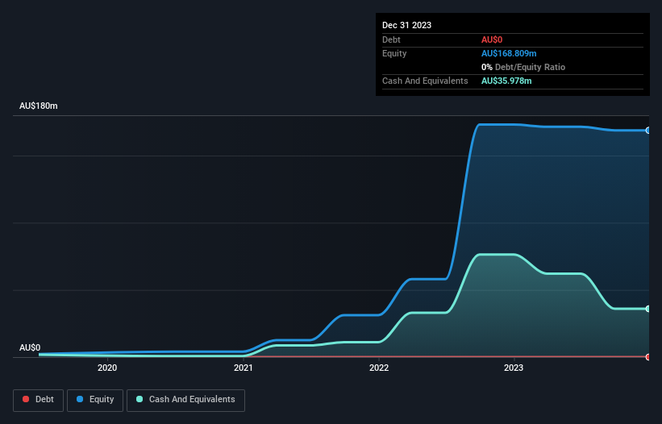This screenshot has width=662, height=424.
Task: Click the AU$0 y-axis label
Action: coord(30,347)
